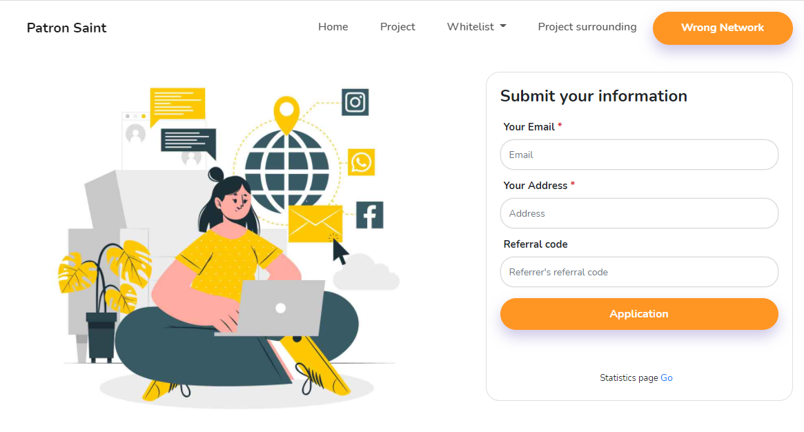
Task: Click the dark chat bubble icon
Action: coord(188,143)
